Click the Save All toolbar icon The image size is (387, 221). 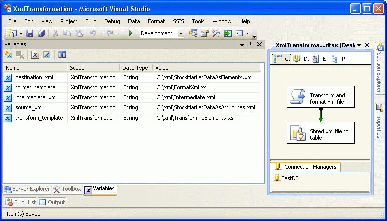(41, 33)
